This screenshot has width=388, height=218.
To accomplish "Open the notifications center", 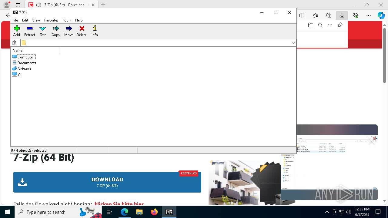I will (378, 212).
